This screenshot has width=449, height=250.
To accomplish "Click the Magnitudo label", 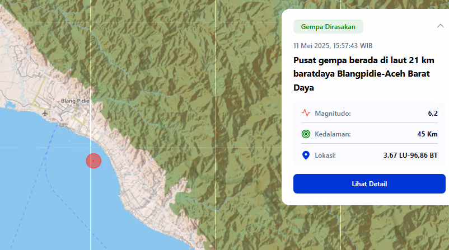I will click(333, 114).
